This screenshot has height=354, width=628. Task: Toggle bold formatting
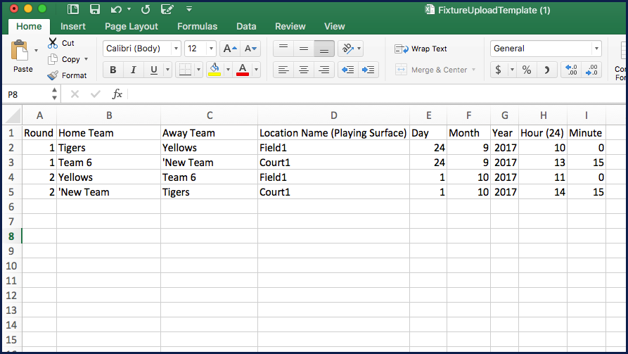pyautogui.click(x=113, y=70)
